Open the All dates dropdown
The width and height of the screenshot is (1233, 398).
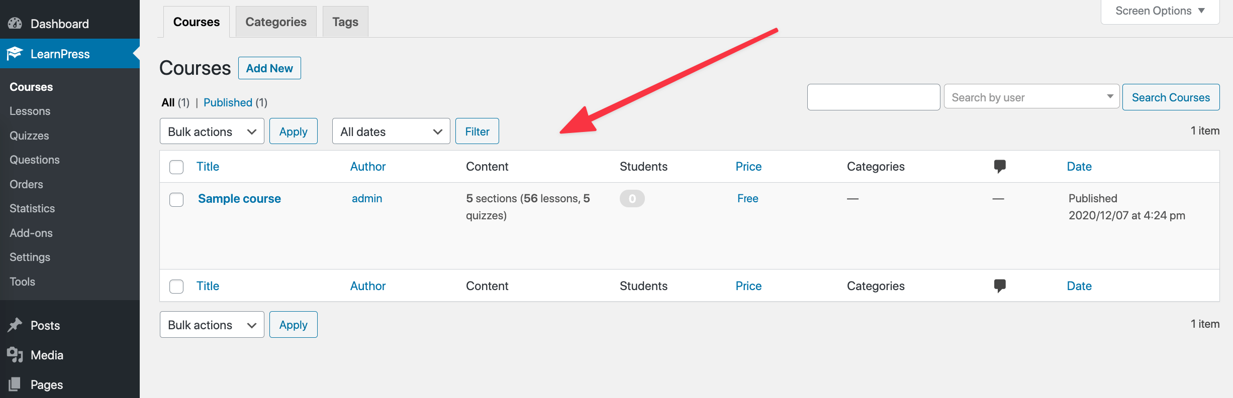391,131
